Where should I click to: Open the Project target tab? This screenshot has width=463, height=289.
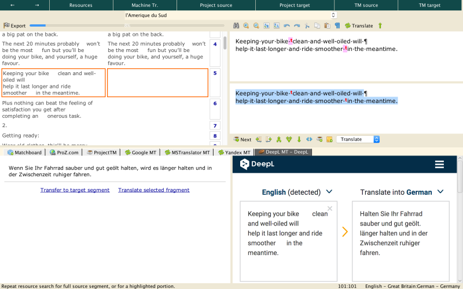pos(295,5)
